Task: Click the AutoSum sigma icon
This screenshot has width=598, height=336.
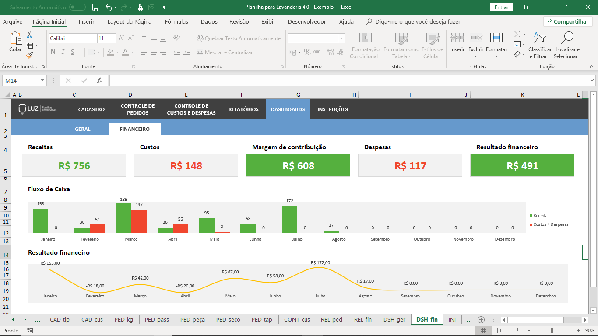Action: click(517, 34)
